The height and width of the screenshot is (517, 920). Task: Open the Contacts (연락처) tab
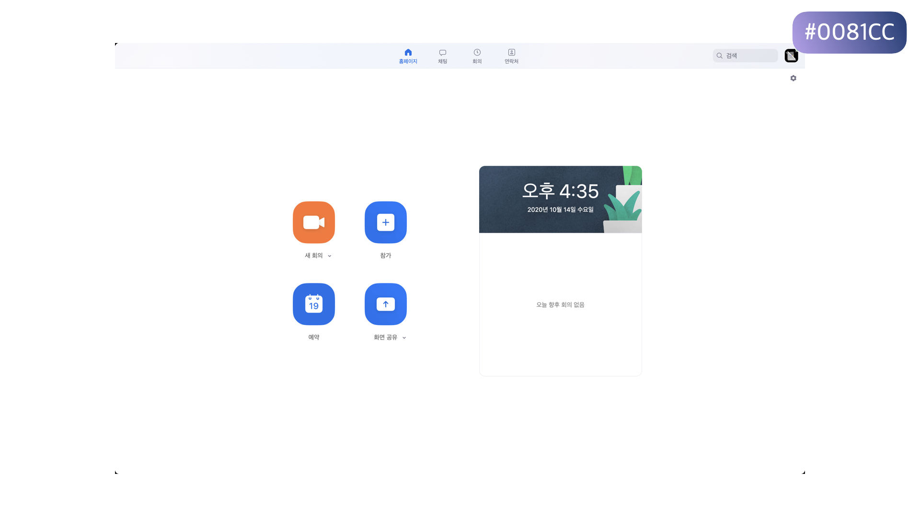tap(511, 56)
